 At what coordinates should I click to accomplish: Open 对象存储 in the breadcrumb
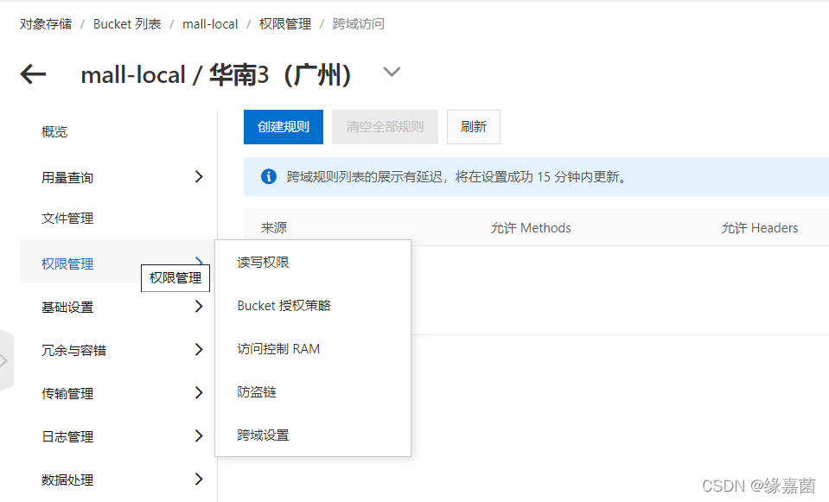46,24
